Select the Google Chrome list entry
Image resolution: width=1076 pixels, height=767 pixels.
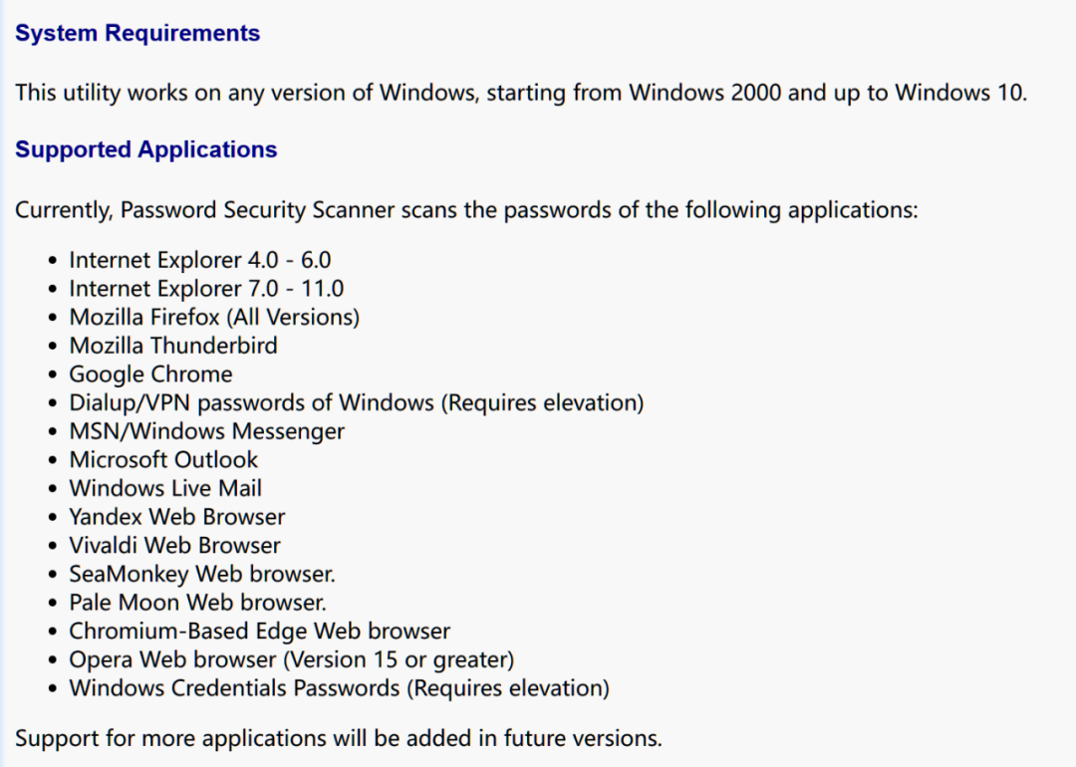(x=150, y=375)
